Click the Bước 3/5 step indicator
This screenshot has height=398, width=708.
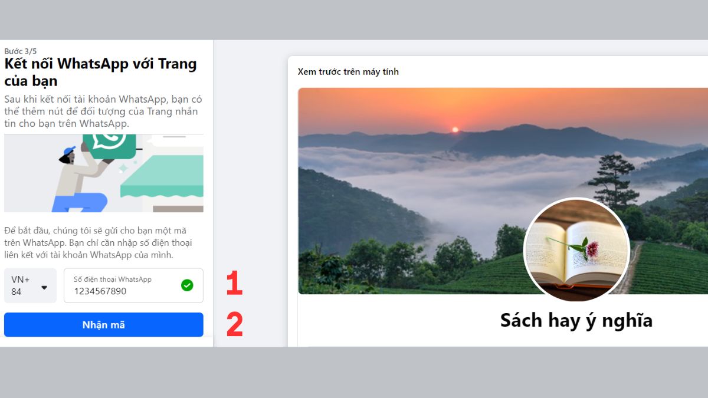pyautogui.click(x=20, y=51)
